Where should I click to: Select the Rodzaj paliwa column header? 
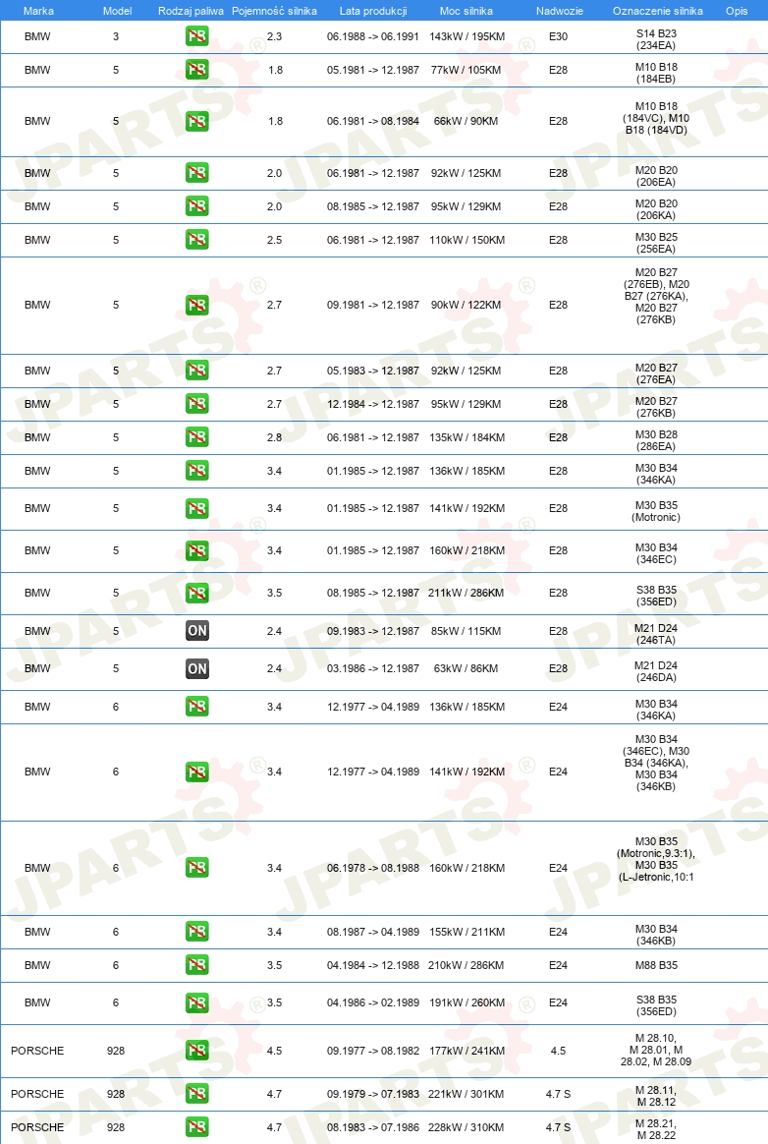[191, 11]
